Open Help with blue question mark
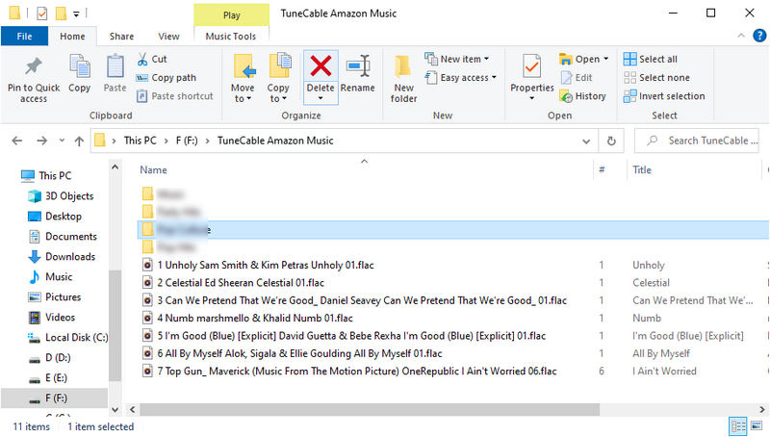Viewport: 770px width, 437px height. tap(759, 36)
